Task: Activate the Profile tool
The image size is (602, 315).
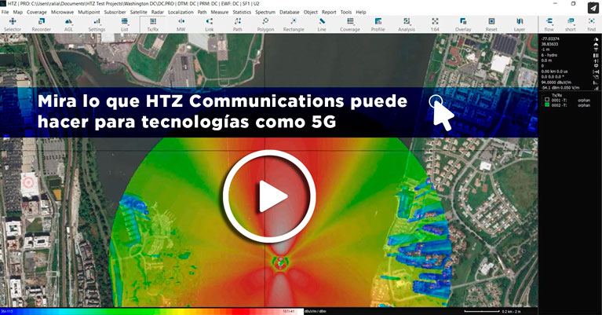Action: click(378, 24)
